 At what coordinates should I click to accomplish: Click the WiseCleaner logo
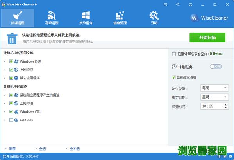(209, 18)
